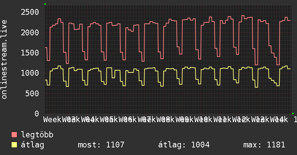Click the 0 y-axis origin label
This screenshot has width=297, height=155.
pos(36,114)
